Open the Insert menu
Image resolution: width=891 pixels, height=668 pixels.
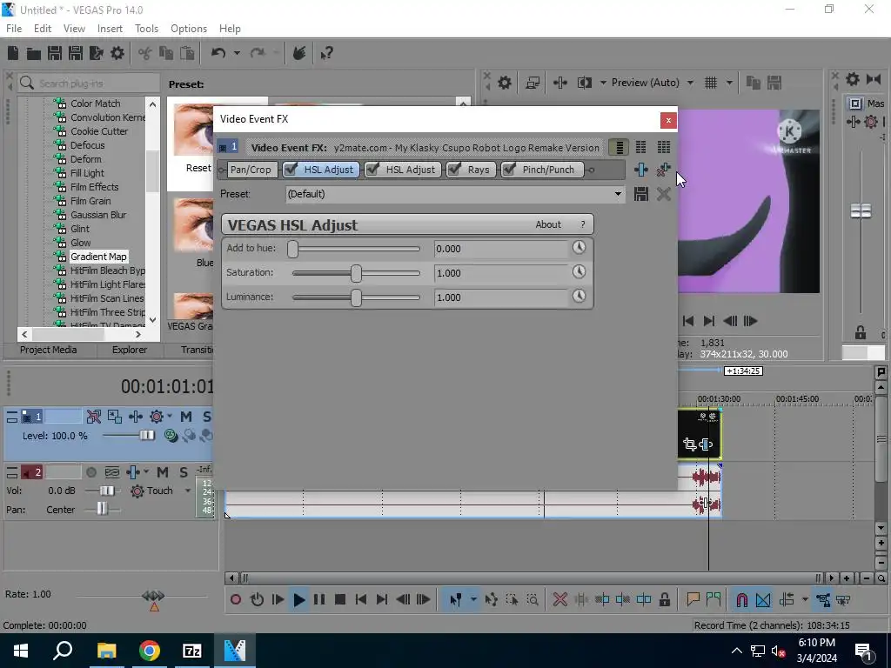coord(110,29)
